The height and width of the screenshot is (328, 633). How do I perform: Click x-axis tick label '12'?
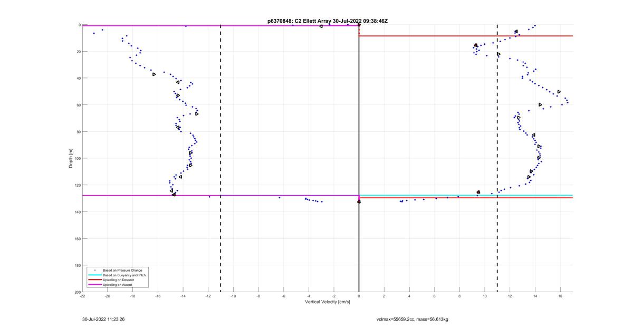click(510, 296)
